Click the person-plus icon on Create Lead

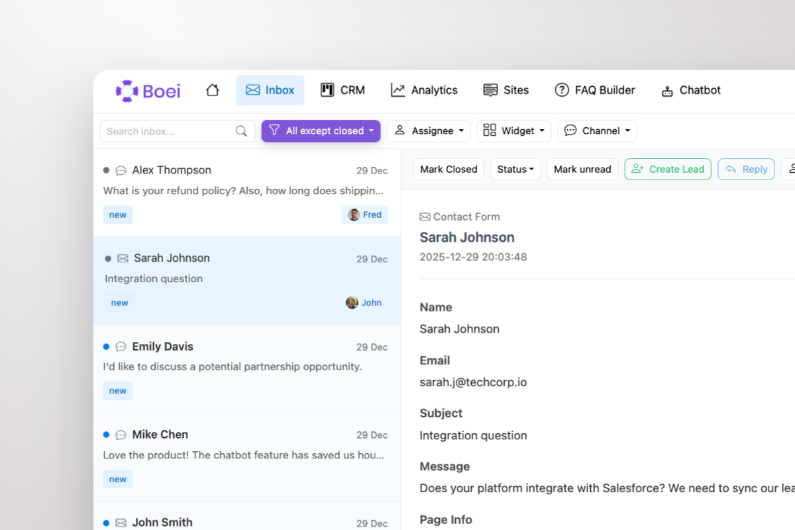pos(637,169)
